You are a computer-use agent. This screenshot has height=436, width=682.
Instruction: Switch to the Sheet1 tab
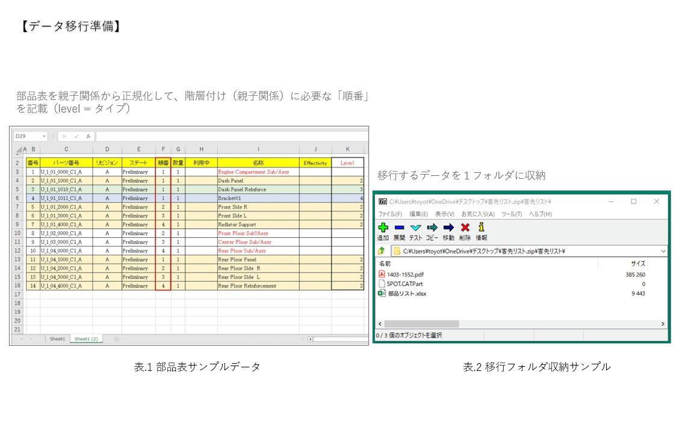click(57, 339)
